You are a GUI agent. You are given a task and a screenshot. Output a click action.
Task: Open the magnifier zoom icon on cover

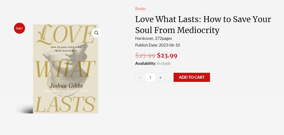tap(97, 33)
